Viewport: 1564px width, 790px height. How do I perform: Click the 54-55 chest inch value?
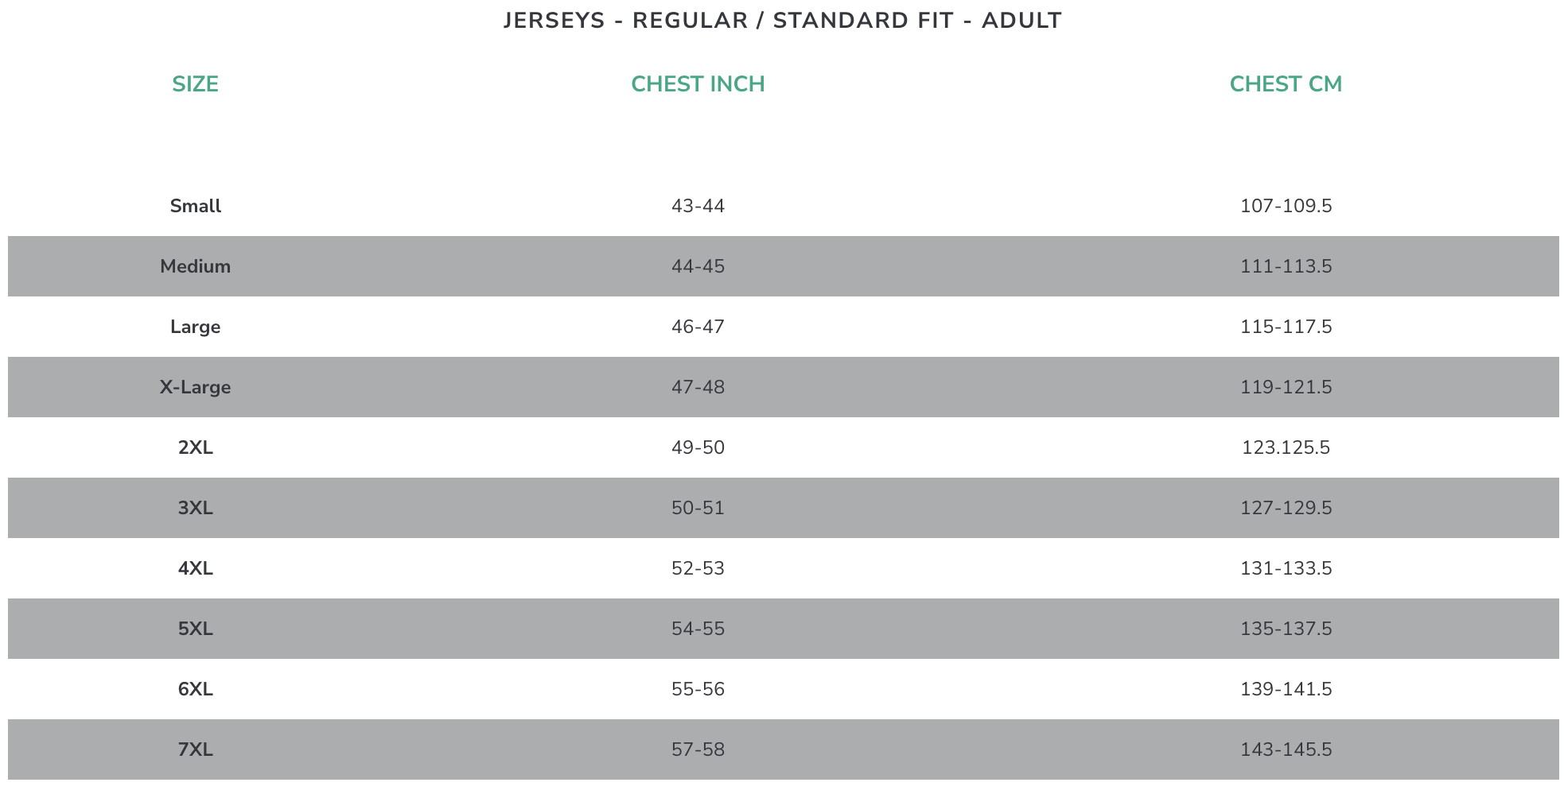(698, 629)
